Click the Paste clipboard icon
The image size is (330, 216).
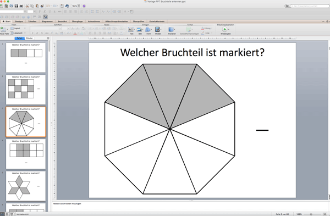pos(37,6)
